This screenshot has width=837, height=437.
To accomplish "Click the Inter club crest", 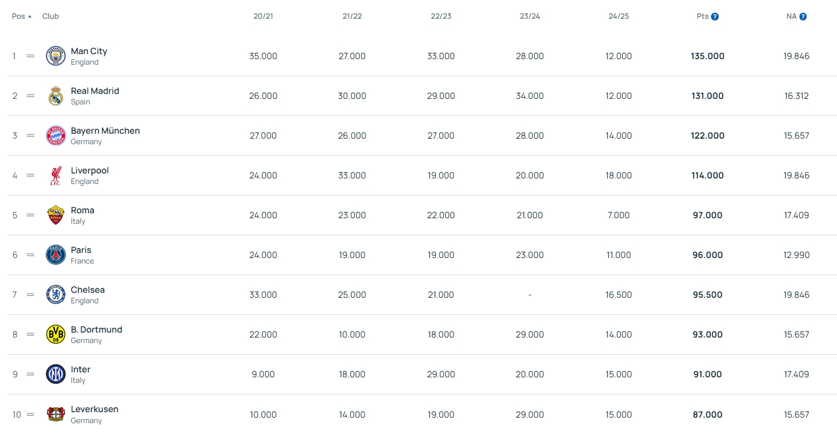I will pos(56,375).
